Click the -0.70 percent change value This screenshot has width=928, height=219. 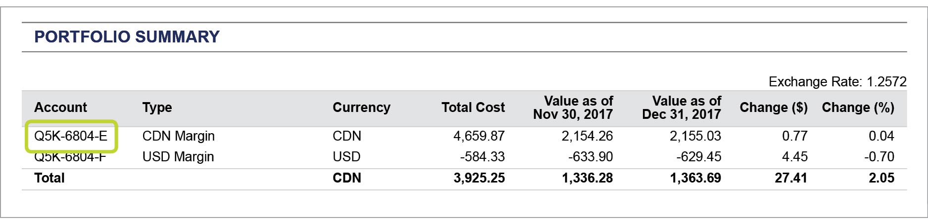point(879,157)
